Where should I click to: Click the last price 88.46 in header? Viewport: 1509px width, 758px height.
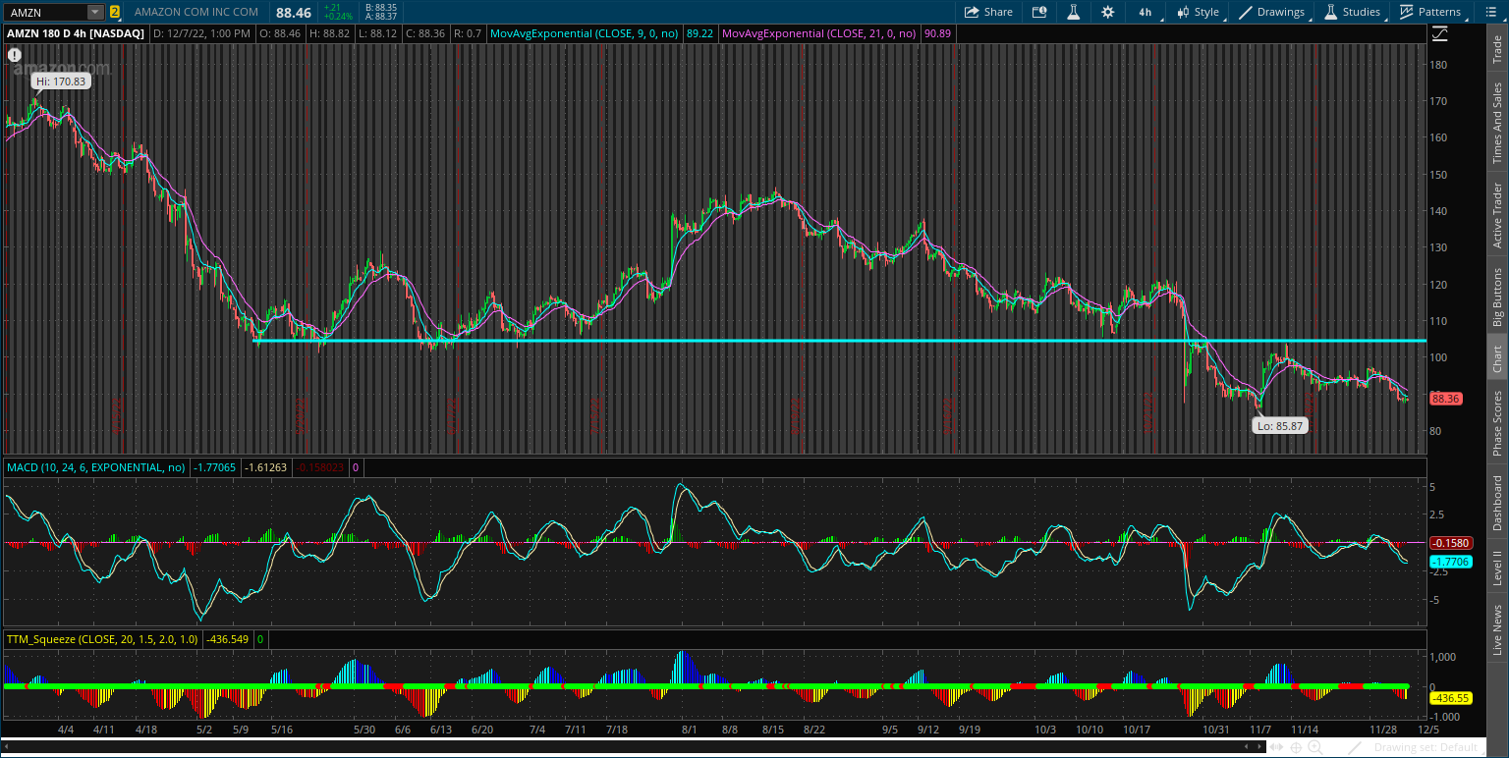tap(293, 13)
